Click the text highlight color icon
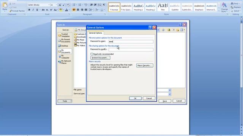243x136 pixels. [61, 10]
